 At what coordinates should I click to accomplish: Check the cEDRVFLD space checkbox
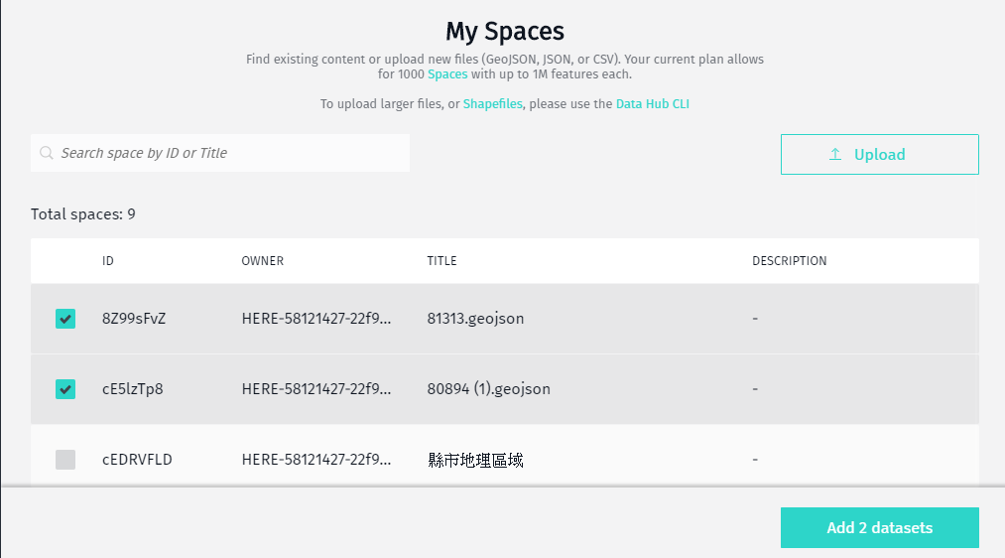click(x=65, y=460)
